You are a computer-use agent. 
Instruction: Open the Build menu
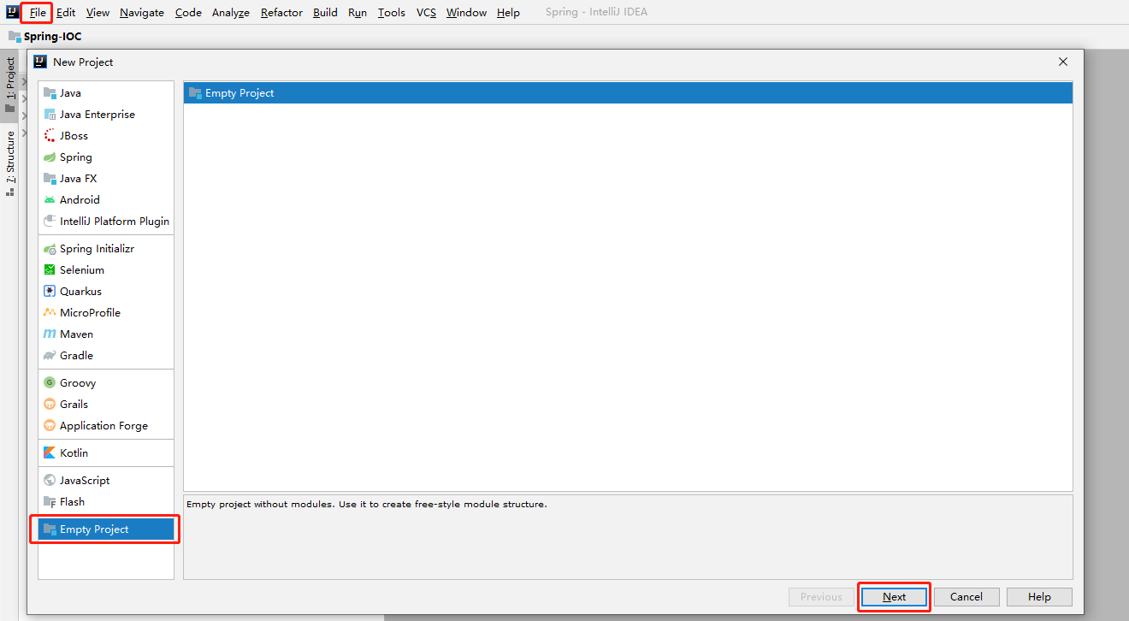click(325, 13)
